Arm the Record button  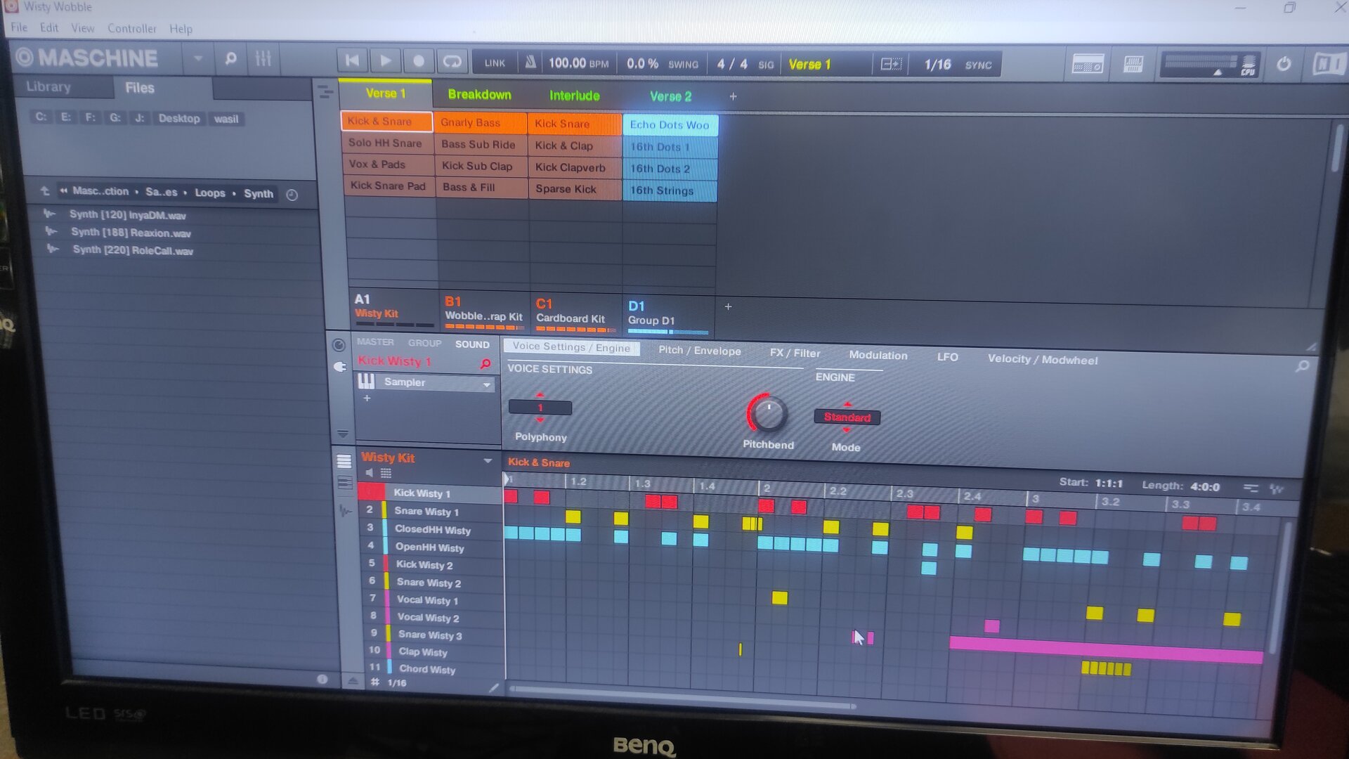coord(419,62)
